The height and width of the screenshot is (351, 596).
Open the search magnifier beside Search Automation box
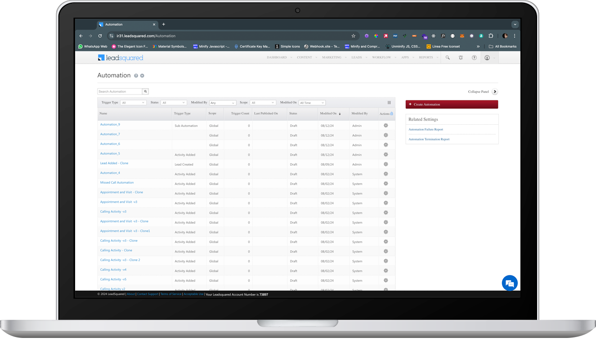coord(145,91)
